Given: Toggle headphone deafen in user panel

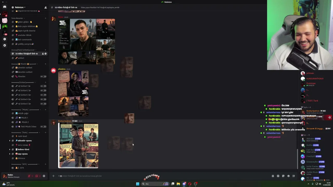Looking at the screenshot, I should tap(36, 176).
